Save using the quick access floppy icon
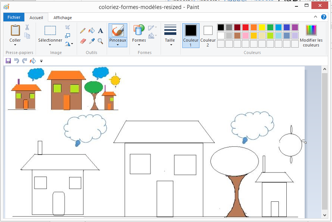 (8, 61)
